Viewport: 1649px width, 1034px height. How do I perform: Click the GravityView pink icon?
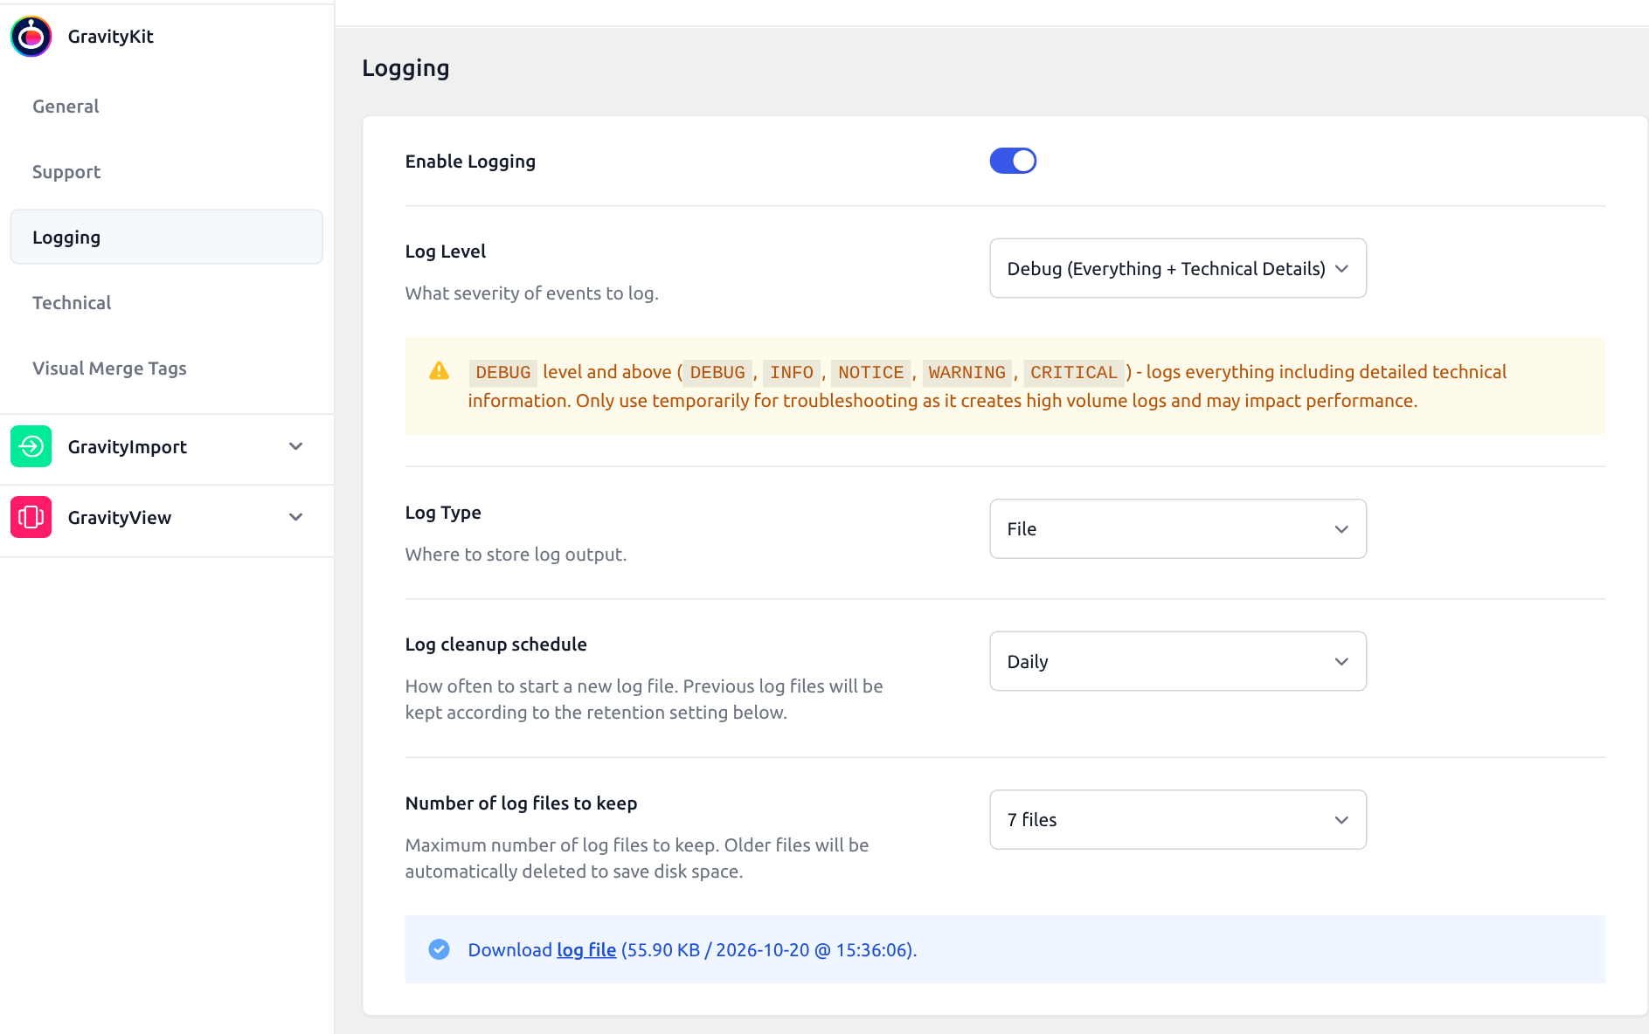(31, 517)
